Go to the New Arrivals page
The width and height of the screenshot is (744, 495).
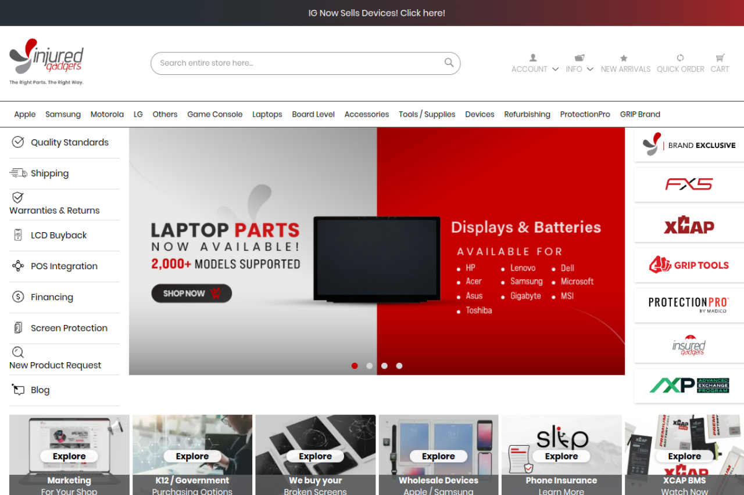pos(625,69)
